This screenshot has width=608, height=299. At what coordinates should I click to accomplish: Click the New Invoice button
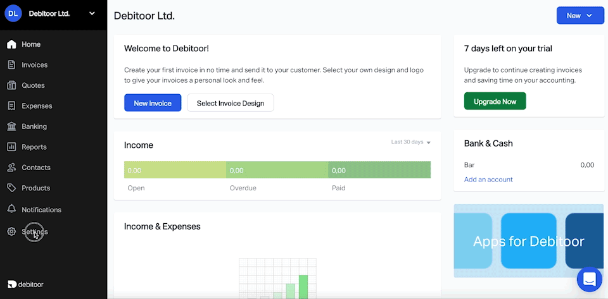click(153, 103)
